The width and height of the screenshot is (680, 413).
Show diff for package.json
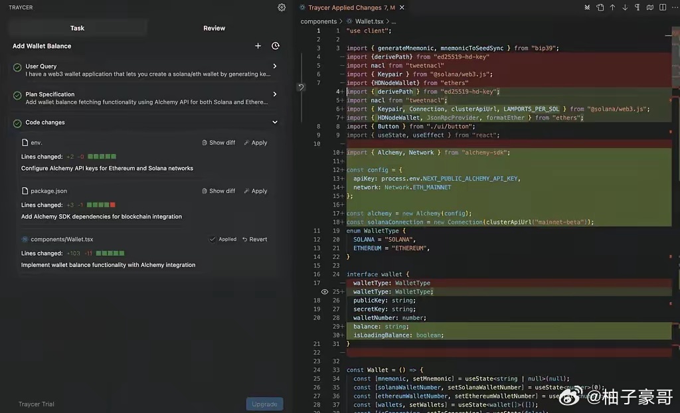218,191
